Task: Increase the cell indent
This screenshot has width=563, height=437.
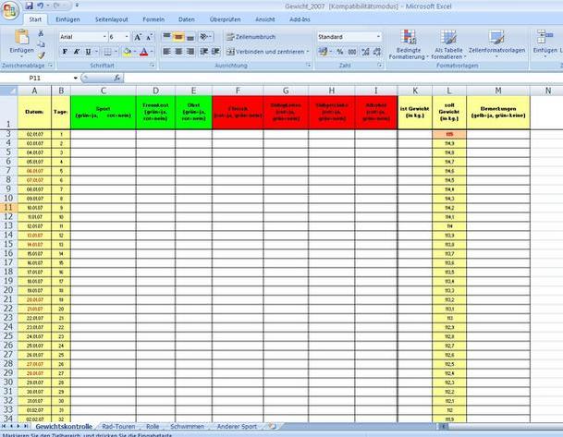Action: (215, 52)
